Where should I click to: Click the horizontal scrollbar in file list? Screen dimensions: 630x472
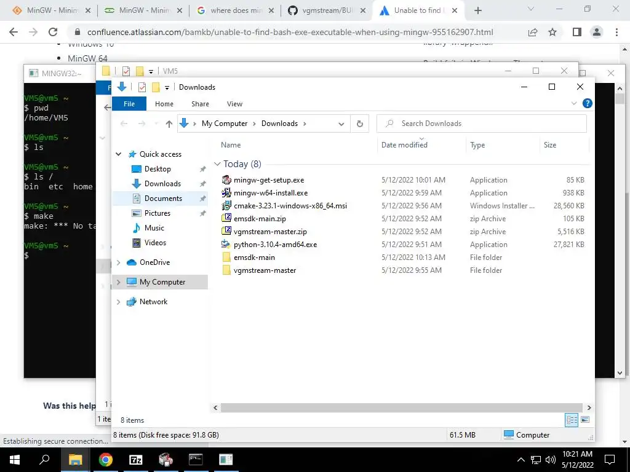[401, 408]
